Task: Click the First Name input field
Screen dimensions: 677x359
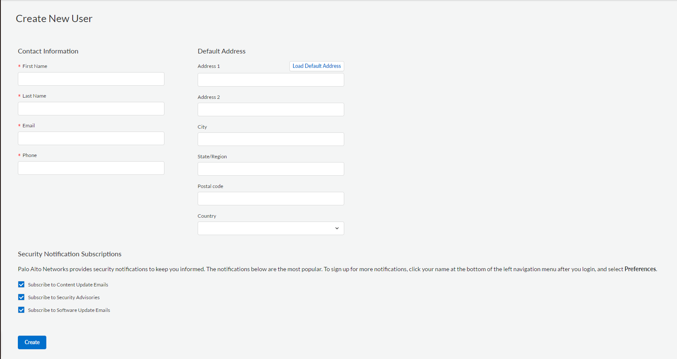Action: [x=91, y=79]
